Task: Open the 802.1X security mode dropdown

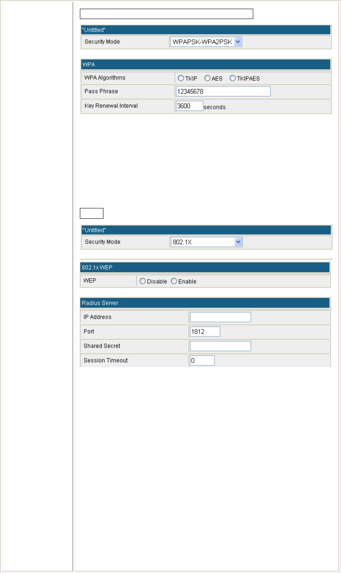Action: coord(206,242)
